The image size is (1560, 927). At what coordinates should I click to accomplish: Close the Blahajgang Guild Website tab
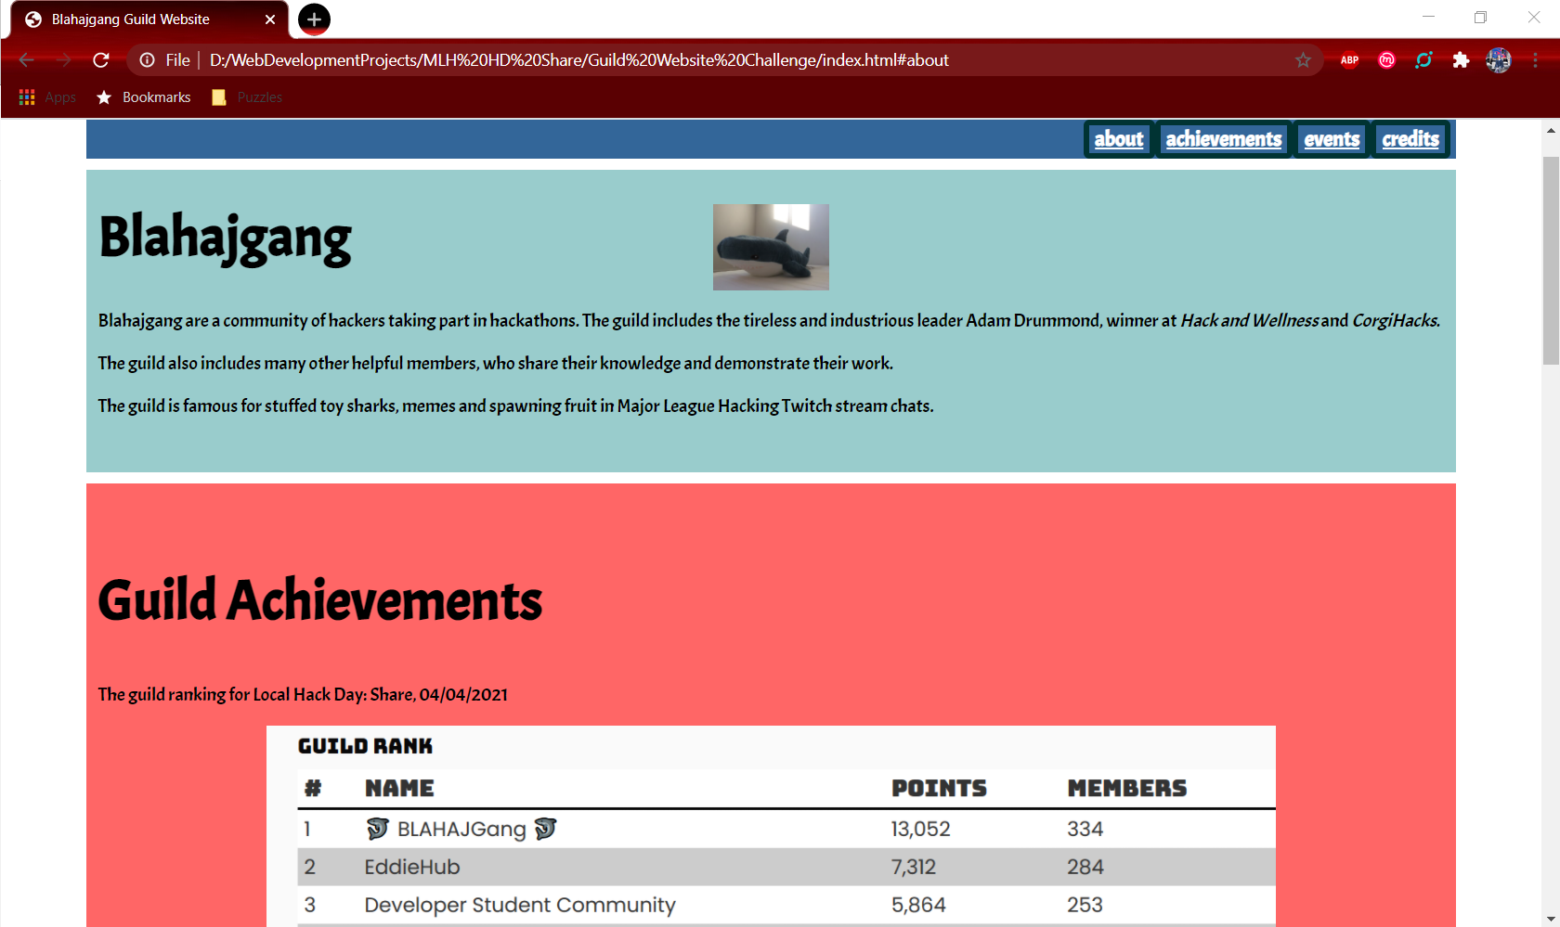pyautogui.click(x=270, y=19)
